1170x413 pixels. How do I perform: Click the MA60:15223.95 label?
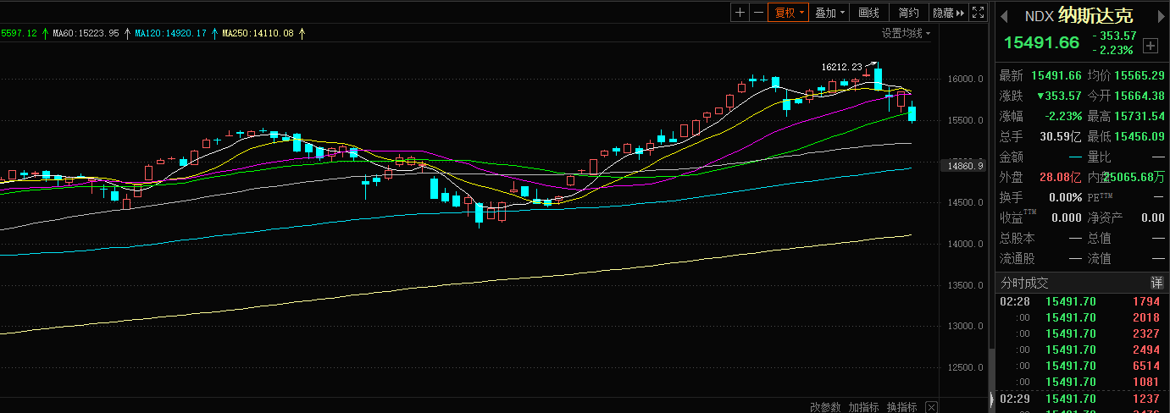click(x=86, y=33)
